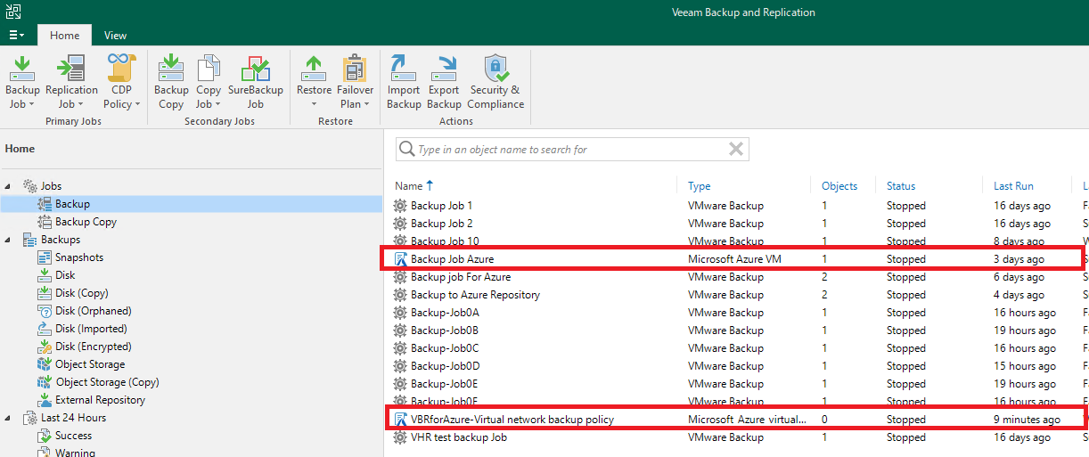Click the '9 minutes ago' last run cell

(1027, 420)
